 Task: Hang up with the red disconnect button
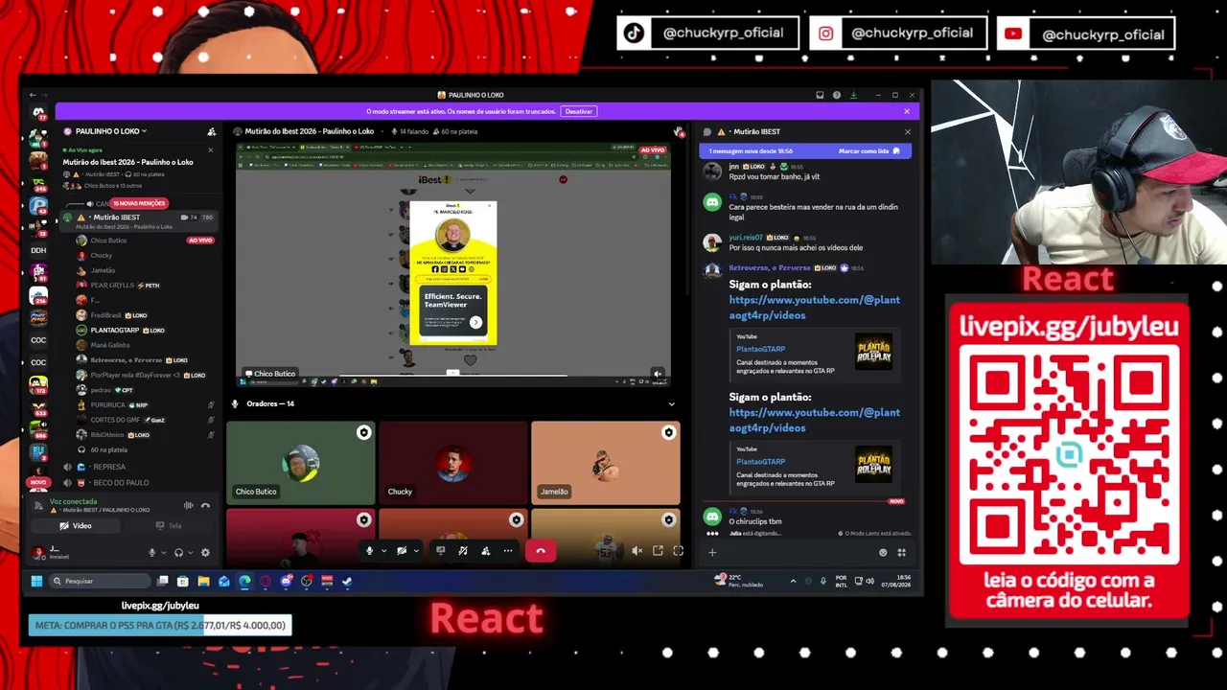pos(541,550)
